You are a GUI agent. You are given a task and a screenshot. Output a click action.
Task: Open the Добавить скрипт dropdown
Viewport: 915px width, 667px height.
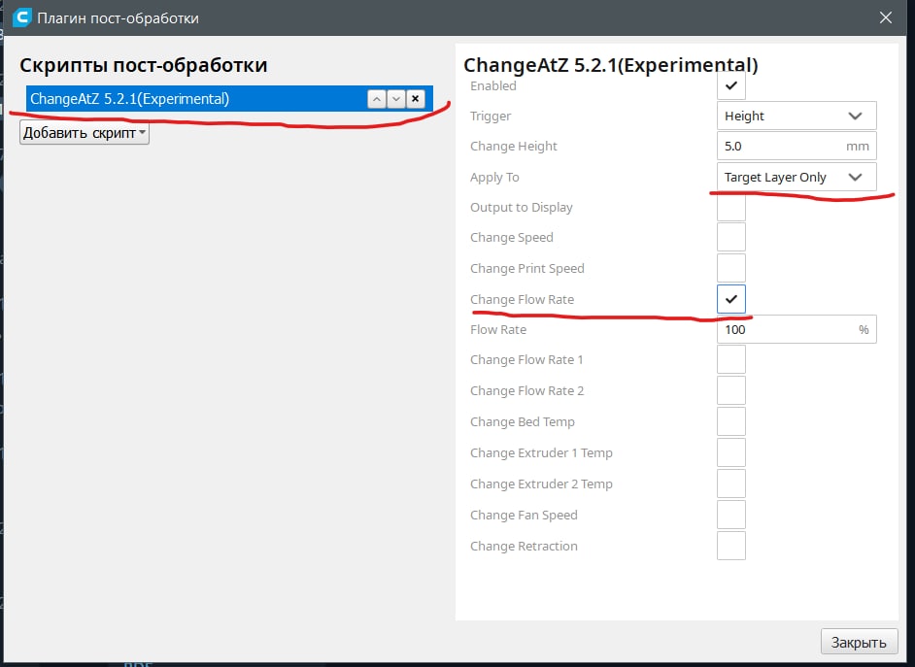85,133
